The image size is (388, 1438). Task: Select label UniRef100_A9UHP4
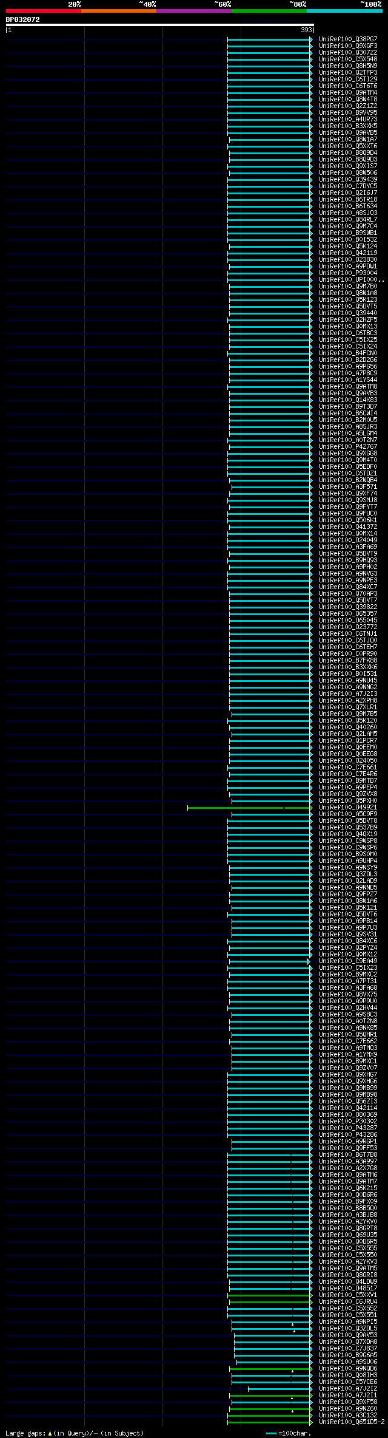[x=348, y=860]
